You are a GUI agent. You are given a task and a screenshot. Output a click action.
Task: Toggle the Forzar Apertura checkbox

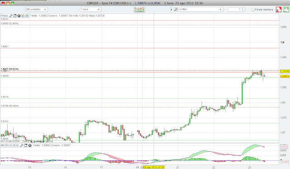click(x=253, y=9)
